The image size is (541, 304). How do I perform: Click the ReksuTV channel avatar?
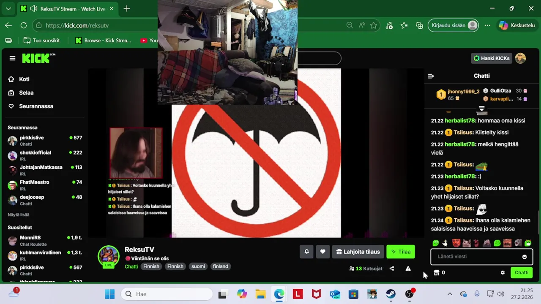tap(109, 256)
